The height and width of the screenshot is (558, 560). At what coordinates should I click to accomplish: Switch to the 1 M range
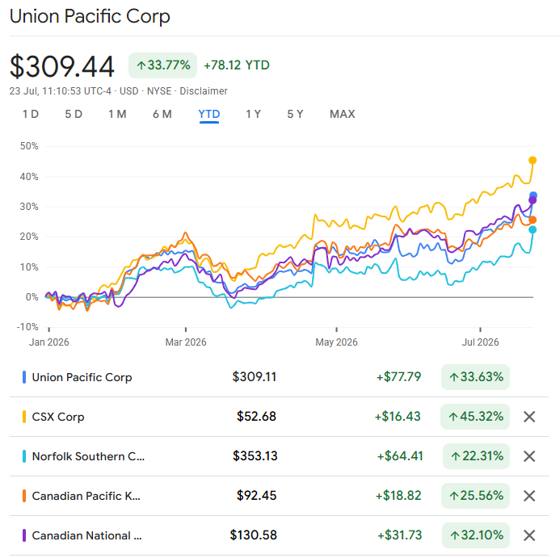pyautogui.click(x=117, y=114)
